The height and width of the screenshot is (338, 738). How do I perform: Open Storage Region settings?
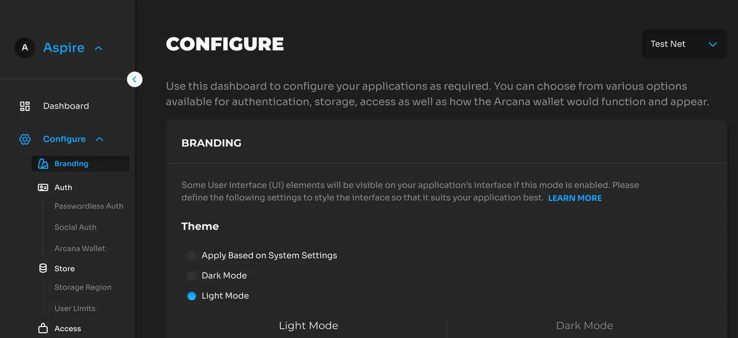click(83, 287)
